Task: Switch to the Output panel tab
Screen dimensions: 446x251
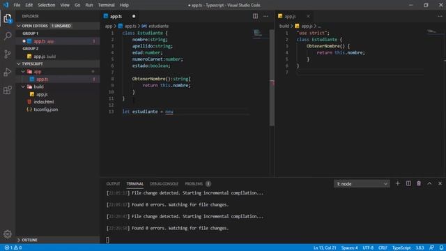Action: click(x=113, y=184)
